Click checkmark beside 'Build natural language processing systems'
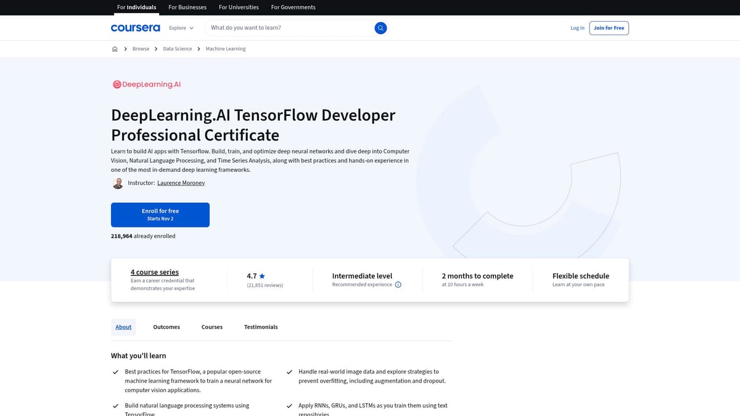This screenshot has height=416, width=740. [115, 406]
